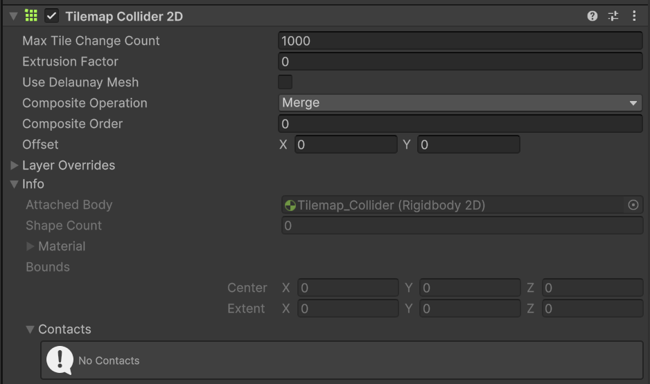This screenshot has height=384, width=650.
Task: Expand the Layer Overrides section
Action: click(x=15, y=165)
